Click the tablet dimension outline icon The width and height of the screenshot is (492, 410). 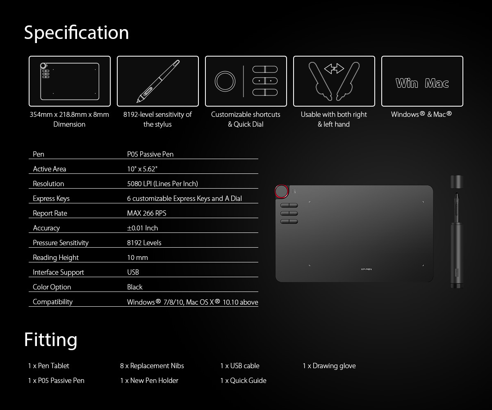[x=70, y=81]
